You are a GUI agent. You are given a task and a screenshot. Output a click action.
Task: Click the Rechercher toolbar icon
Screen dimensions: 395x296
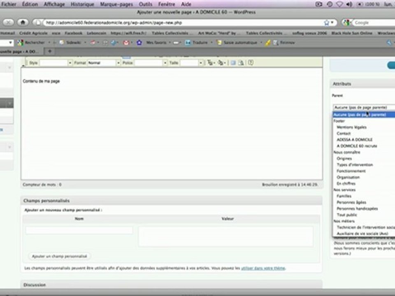[x=21, y=42]
